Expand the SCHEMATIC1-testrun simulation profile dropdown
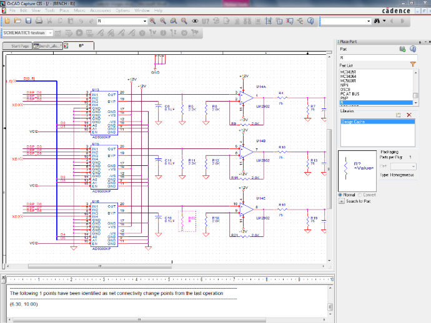The height and width of the screenshot is (323, 431). pos(50,33)
